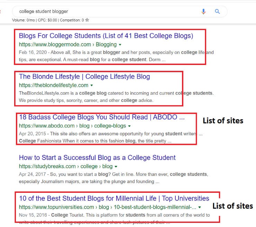
Task: Click the CPC: $0.00 keyword stat
Action: click(47, 20)
